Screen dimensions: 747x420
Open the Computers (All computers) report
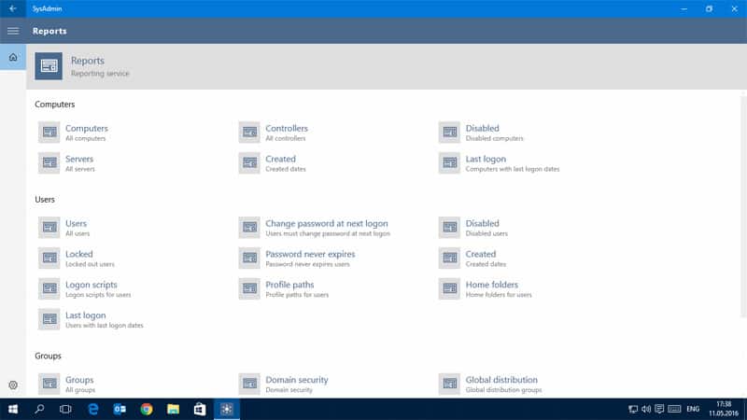(x=87, y=128)
